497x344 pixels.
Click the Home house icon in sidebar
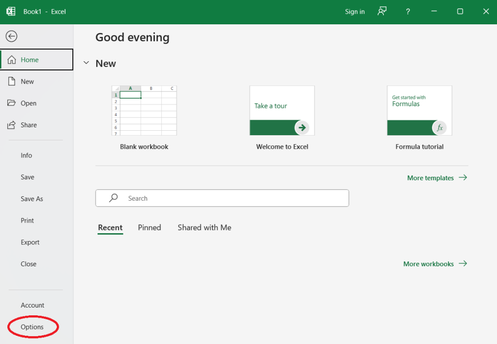click(x=12, y=60)
